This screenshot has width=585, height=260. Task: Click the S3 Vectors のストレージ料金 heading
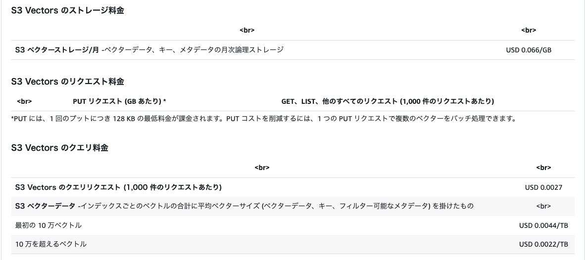click(x=67, y=10)
